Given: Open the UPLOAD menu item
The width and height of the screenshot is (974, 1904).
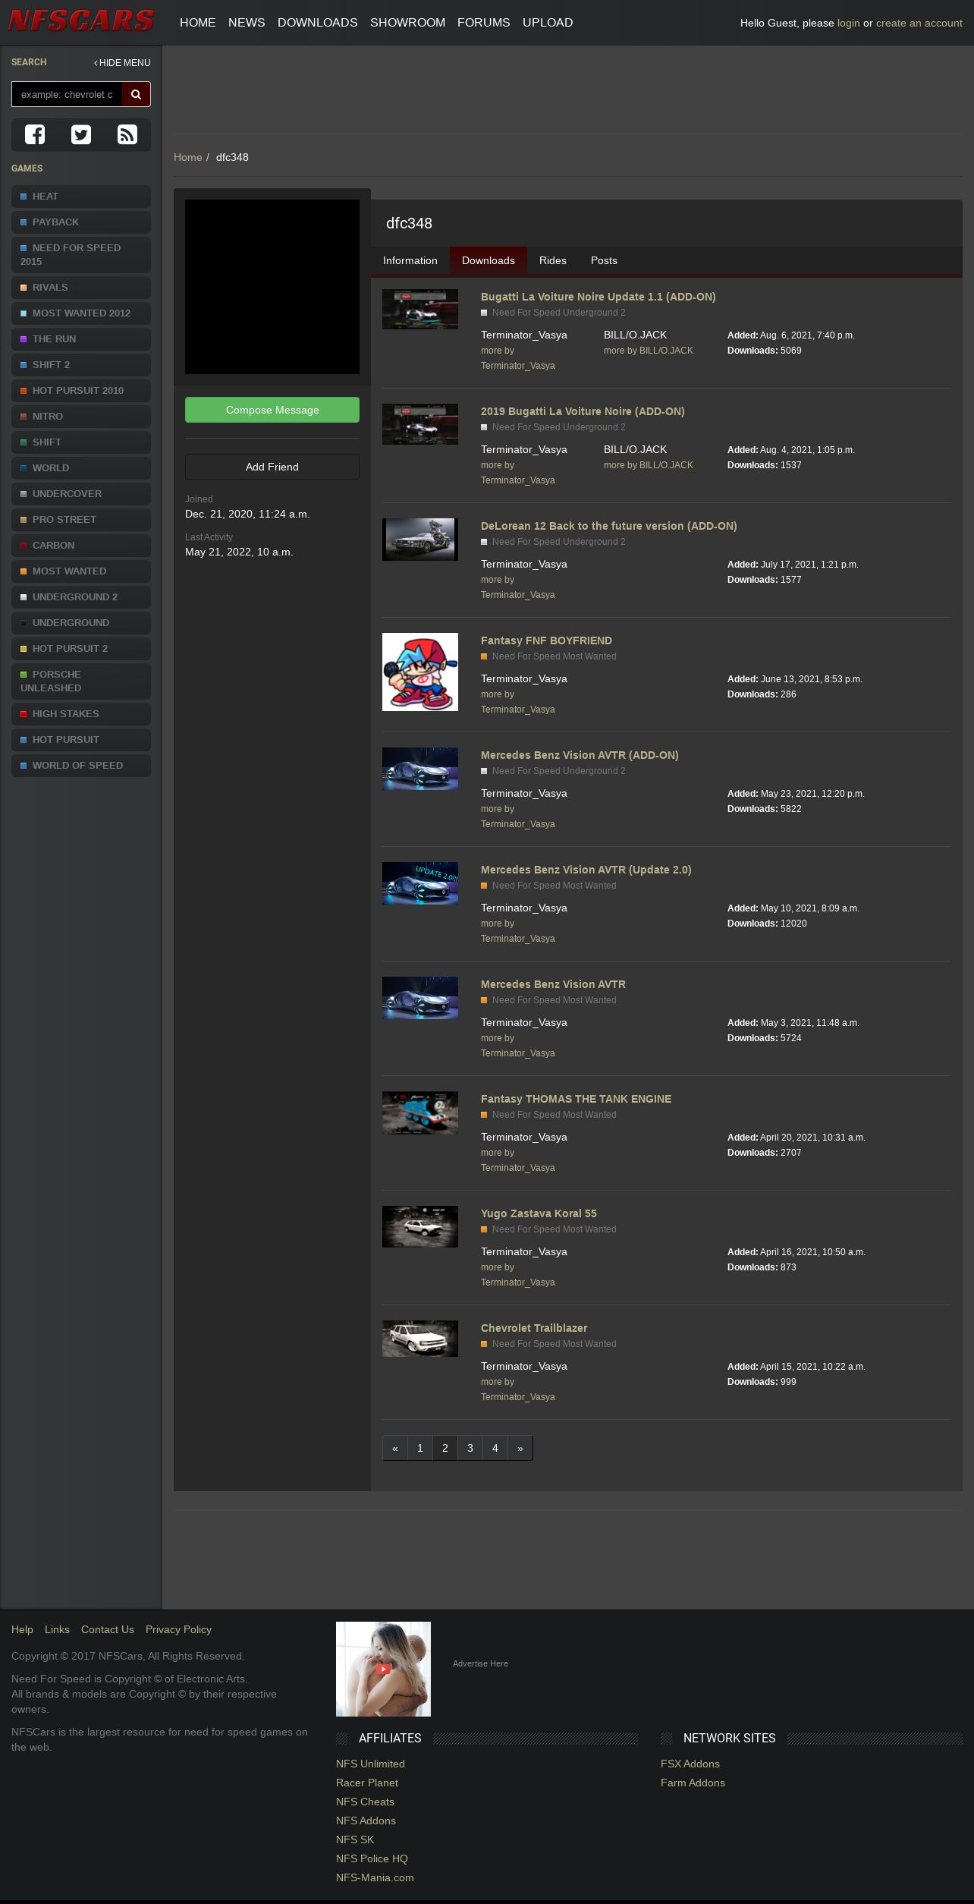Looking at the screenshot, I should click(x=548, y=23).
